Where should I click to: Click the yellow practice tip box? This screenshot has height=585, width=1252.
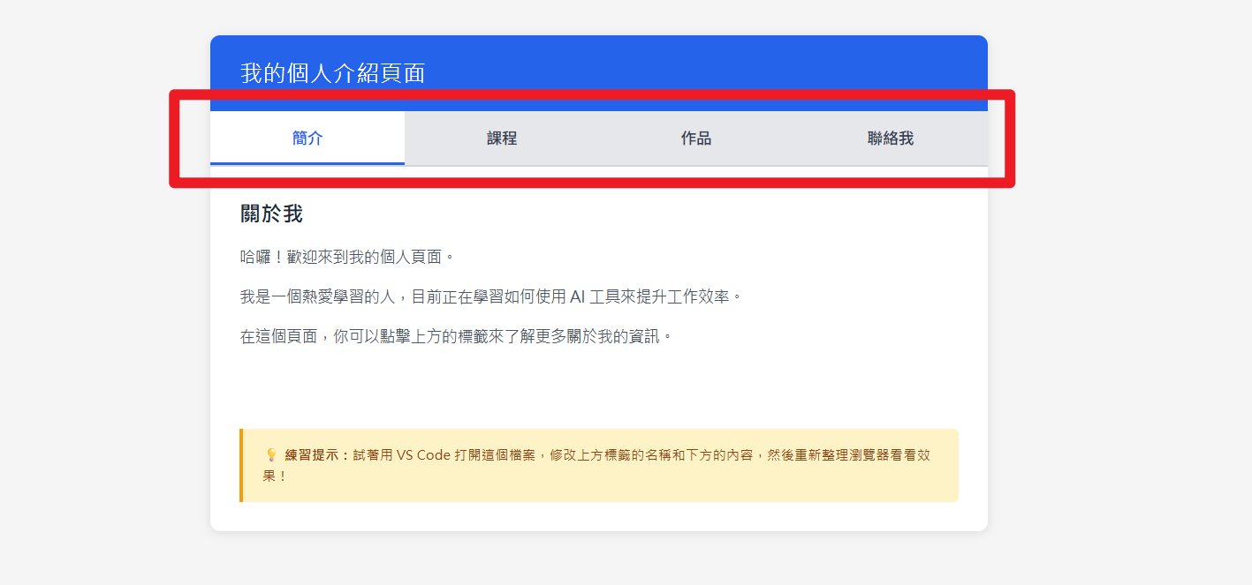pos(601,465)
